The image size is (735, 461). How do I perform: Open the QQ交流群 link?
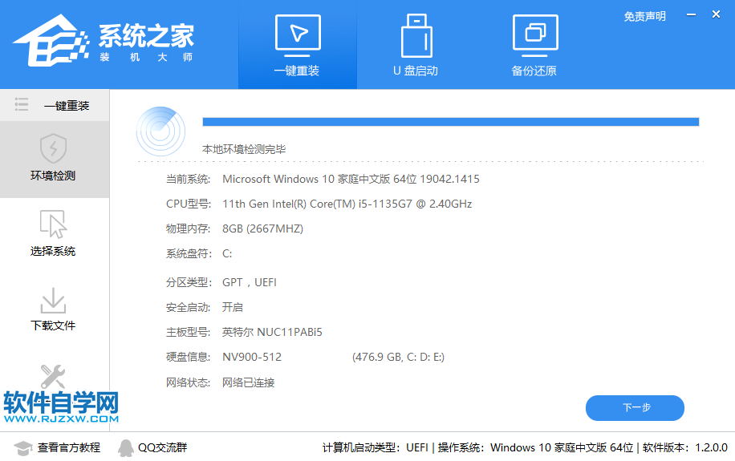point(162,448)
